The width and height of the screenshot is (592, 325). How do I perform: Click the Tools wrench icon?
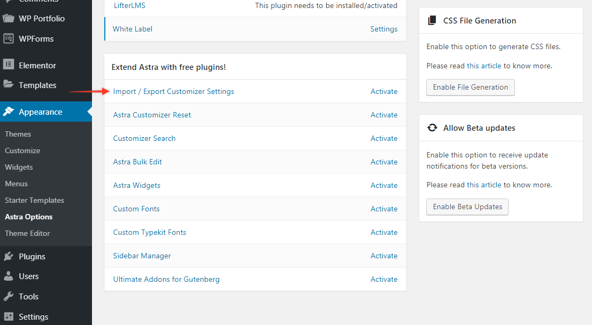coord(9,296)
